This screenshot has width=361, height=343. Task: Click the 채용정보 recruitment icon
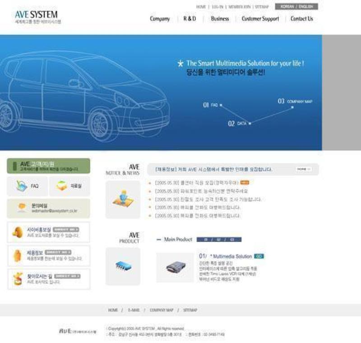click(18, 255)
